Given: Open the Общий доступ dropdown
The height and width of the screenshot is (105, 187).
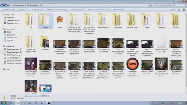Looking at the screenshot, I should (77, 10).
